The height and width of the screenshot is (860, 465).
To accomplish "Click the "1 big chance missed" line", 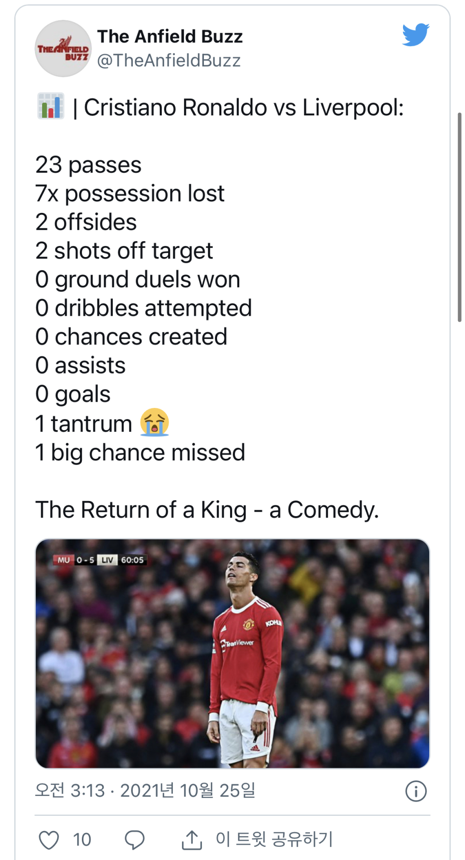I will click(x=140, y=453).
